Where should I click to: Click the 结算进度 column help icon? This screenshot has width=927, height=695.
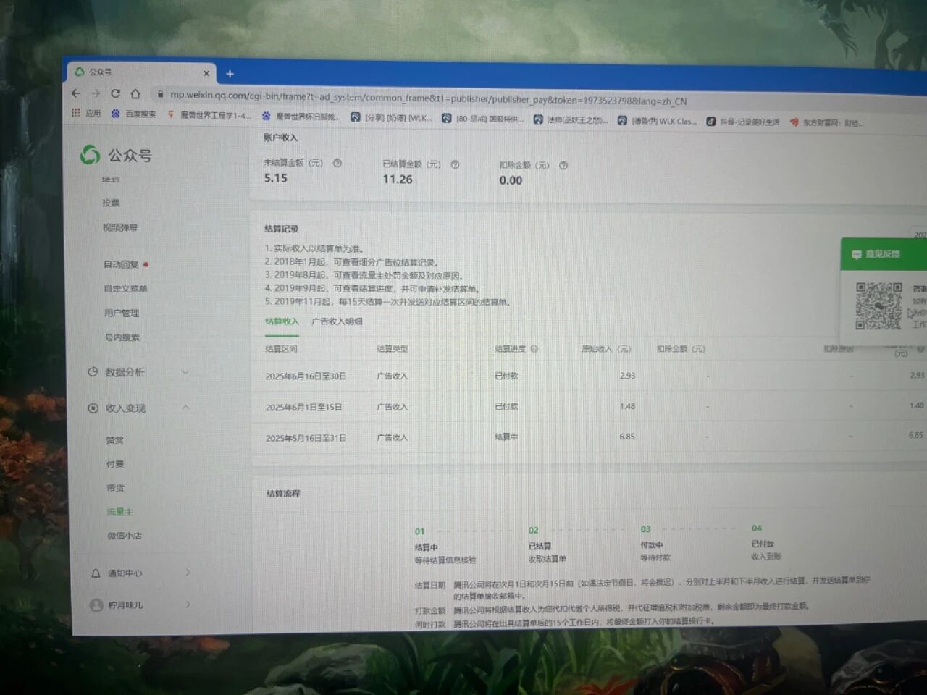[x=534, y=348]
